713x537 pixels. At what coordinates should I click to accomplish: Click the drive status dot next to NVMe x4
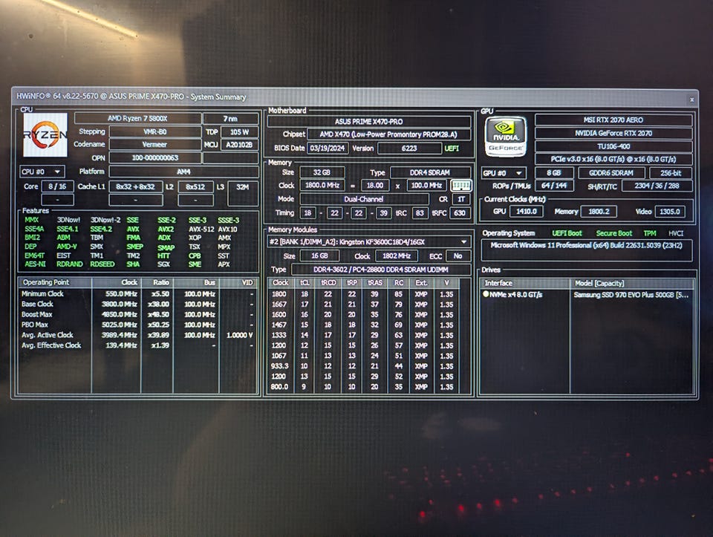tap(486, 294)
